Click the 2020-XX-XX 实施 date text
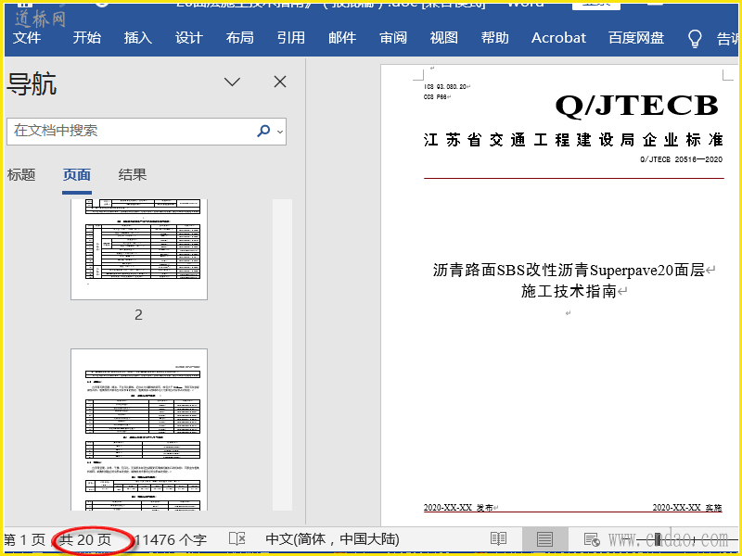 click(x=687, y=507)
